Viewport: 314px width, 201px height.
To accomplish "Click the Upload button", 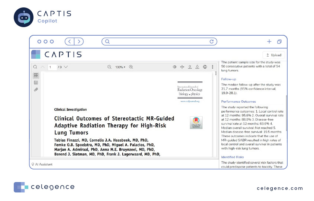I will [x=273, y=55].
